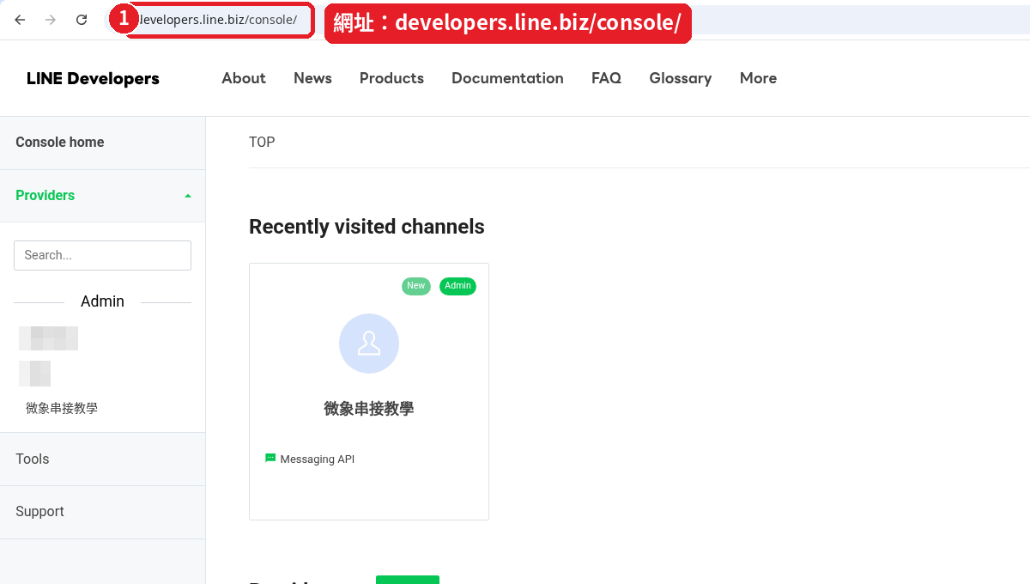Screen dimensions: 1030x584
Task: Click the channel avatar icon
Action: point(369,344)
